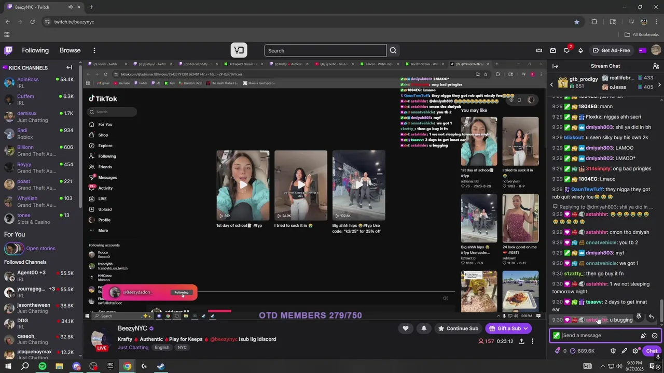Reload the page with the refresh button
664x373 pixels.
click(32, 22)
